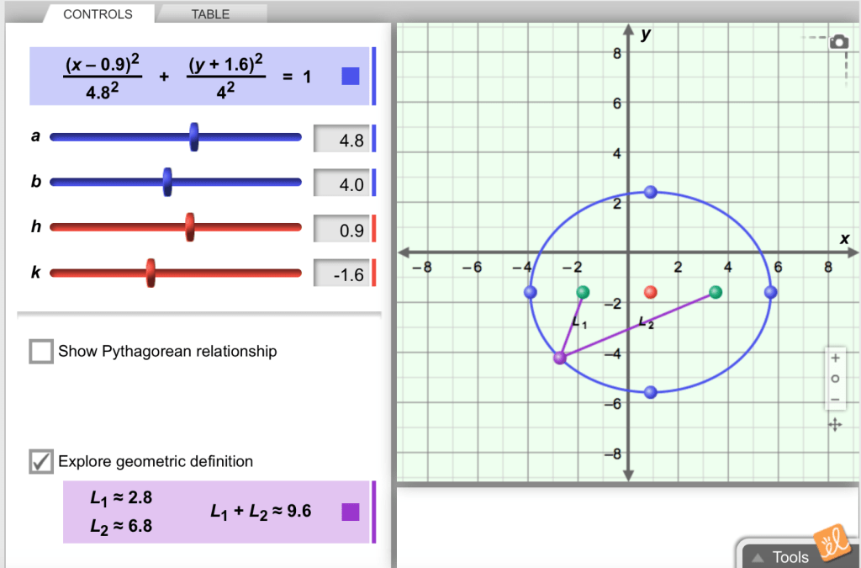Select the left green focus point
Viewport: 861px width, 568px height.
[584, 292]
